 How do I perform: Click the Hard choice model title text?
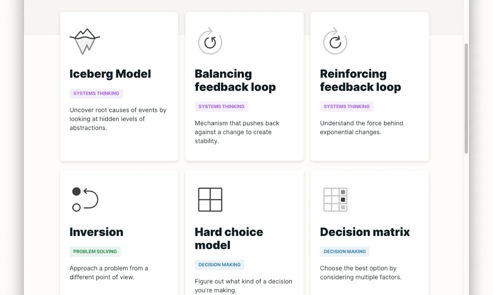pyautogui.click(x=229, y=238)
